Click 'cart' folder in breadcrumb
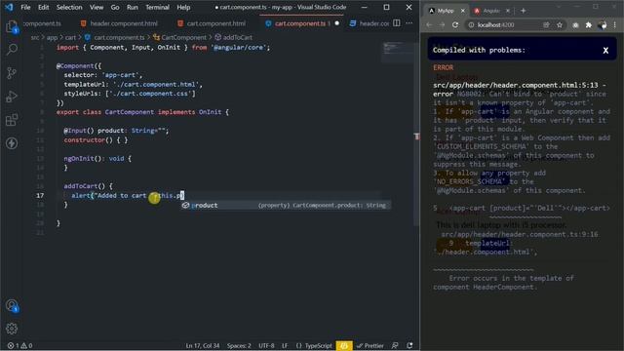The image size is (624, 351). [x=70, y=37]
